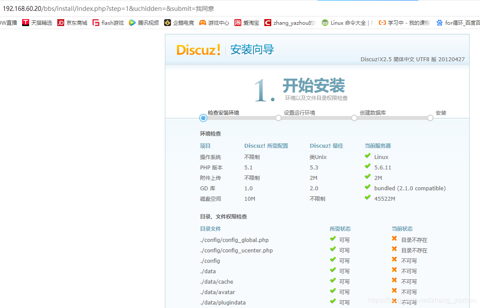Click the 安装向导 title text
The width and height of the screenshot is (480, 308).
click(x=252, y=50)
